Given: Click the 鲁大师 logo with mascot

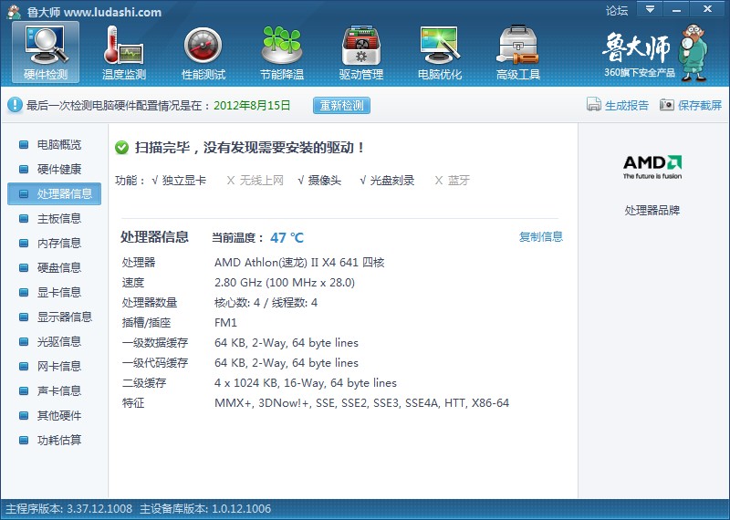Looking at the screenshot, I should [655, 52].
